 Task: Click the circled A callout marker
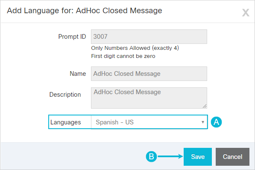216,122
